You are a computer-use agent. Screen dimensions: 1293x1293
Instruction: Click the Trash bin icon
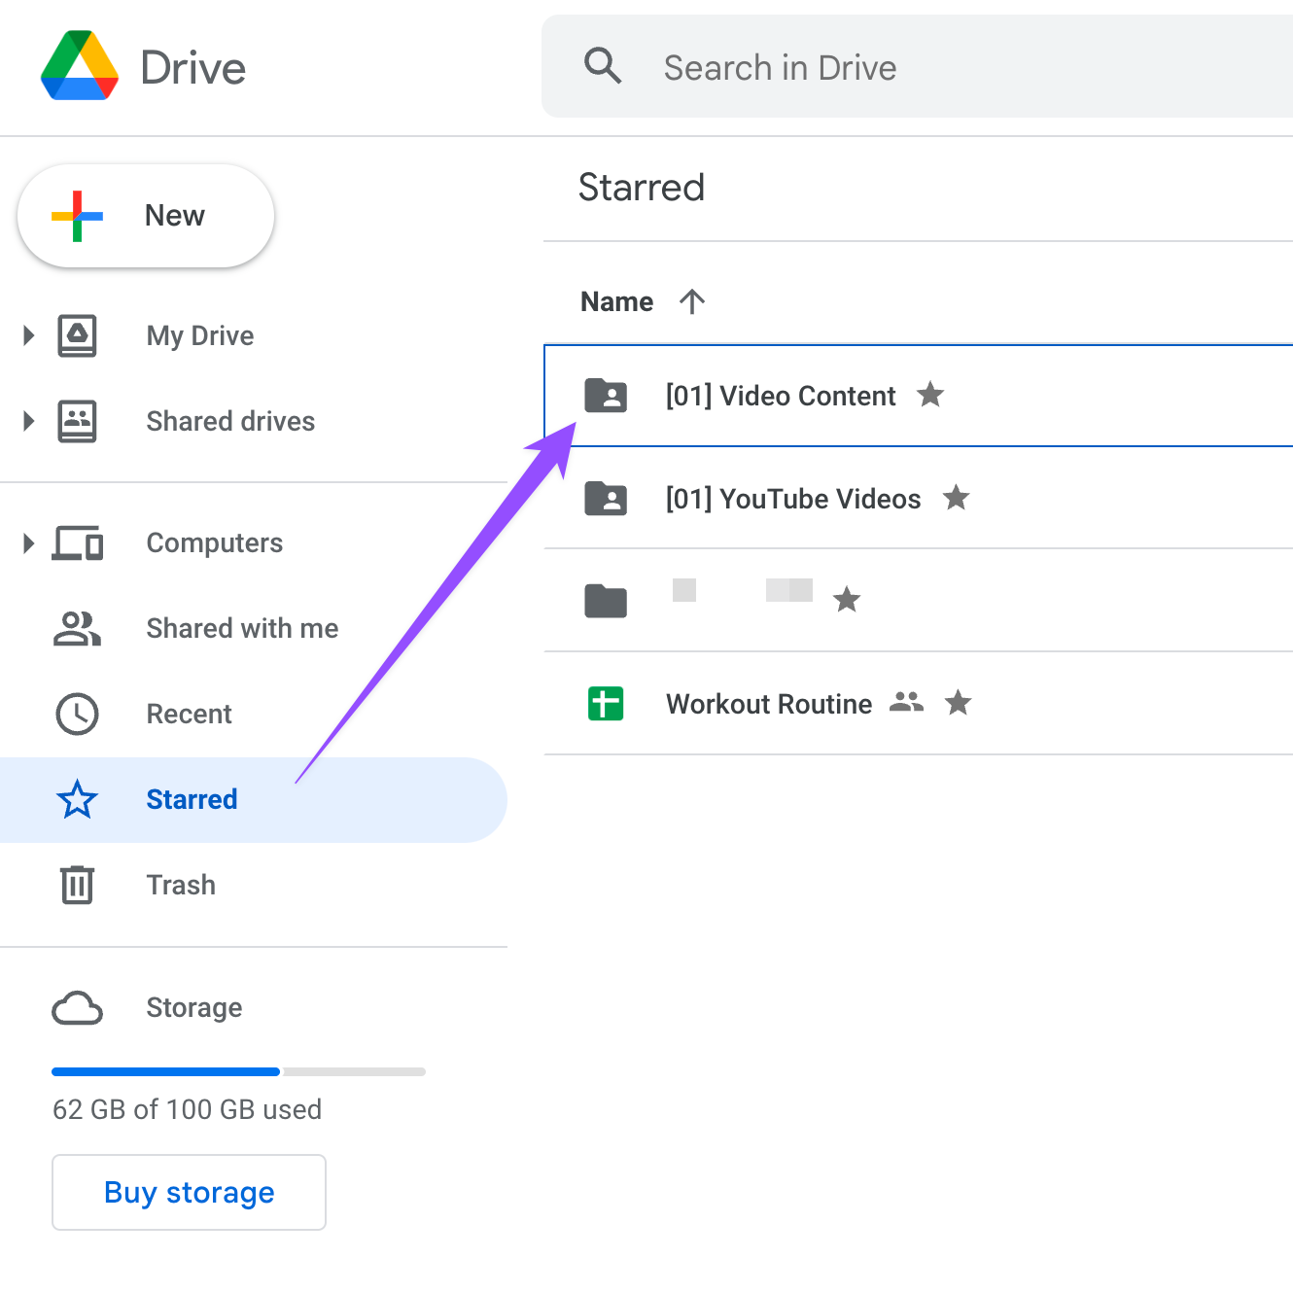click(x=77, y=885)
